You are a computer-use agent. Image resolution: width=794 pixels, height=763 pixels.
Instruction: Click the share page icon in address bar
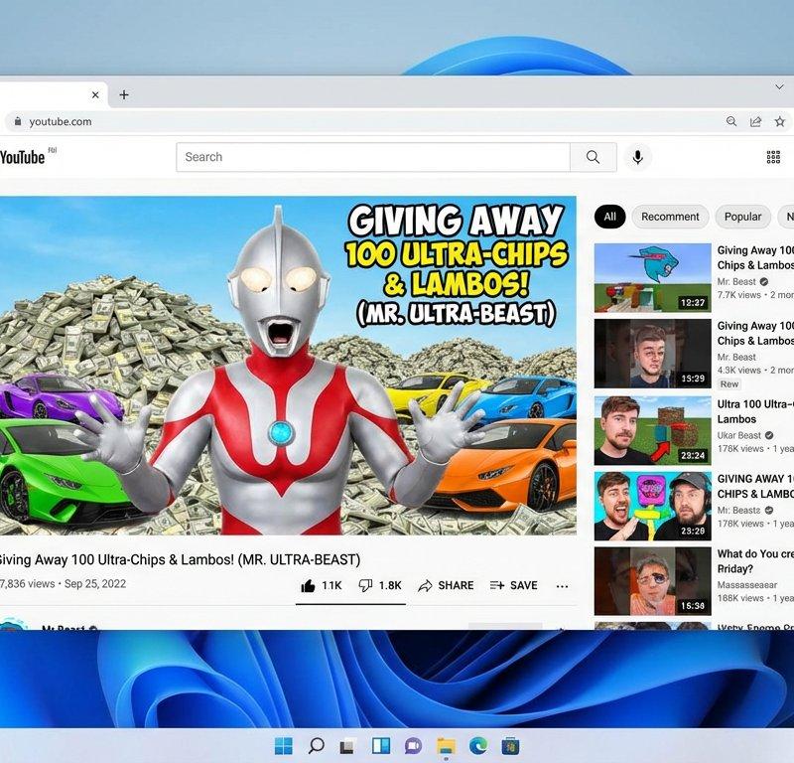tap(755, 121)
